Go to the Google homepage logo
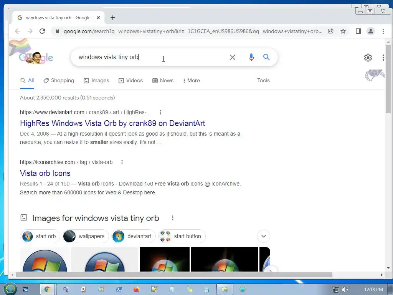 (x=36, y=58)
